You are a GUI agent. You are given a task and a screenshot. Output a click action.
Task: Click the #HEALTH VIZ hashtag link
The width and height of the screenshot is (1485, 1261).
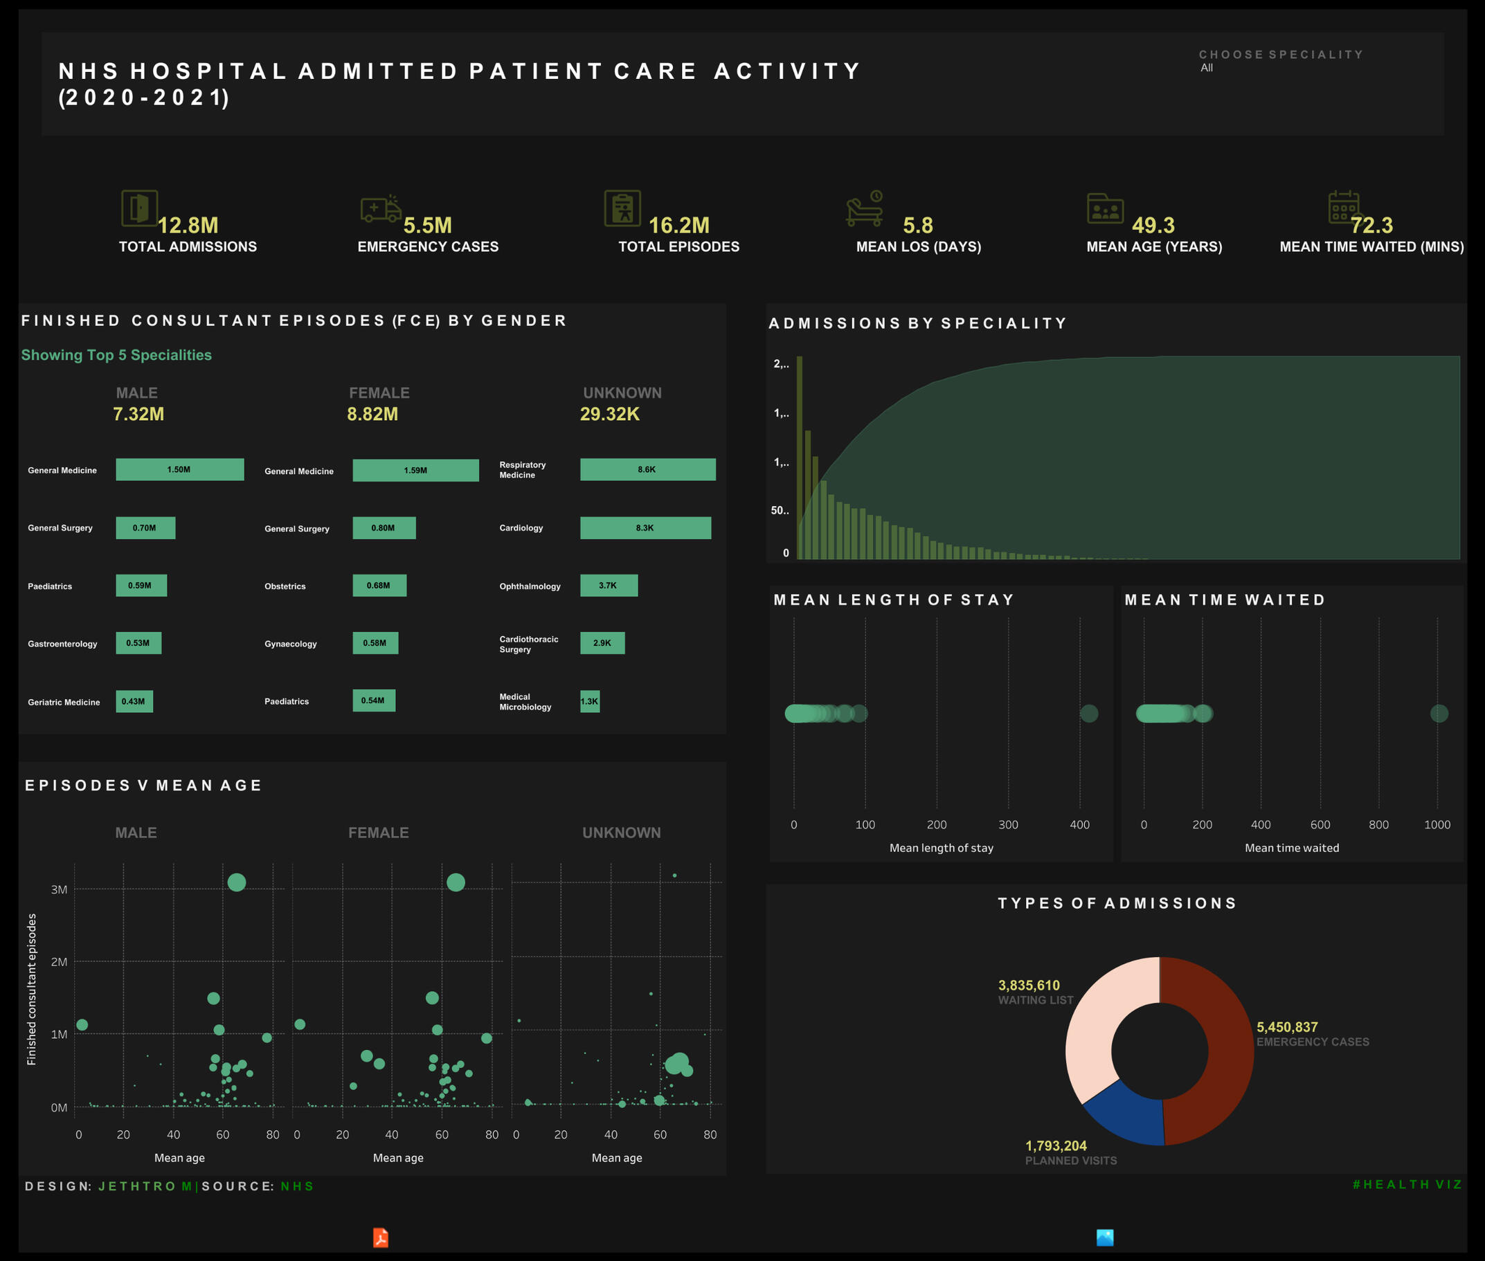pos(1406,1184)
